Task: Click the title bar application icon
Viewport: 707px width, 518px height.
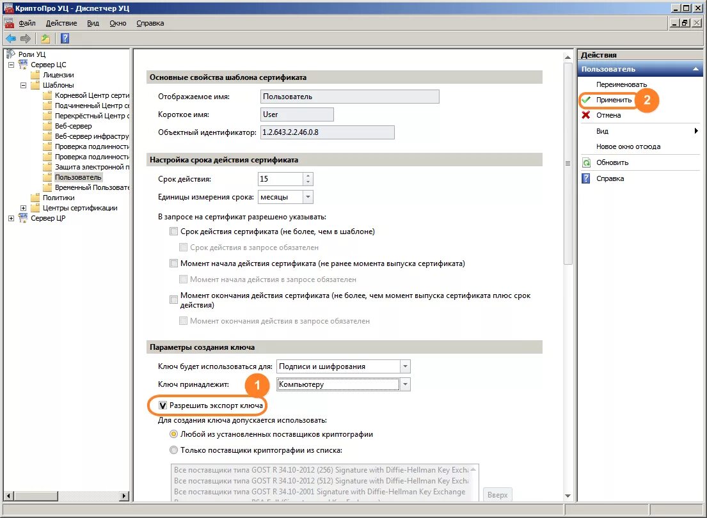Action: [x=8, y=8]
